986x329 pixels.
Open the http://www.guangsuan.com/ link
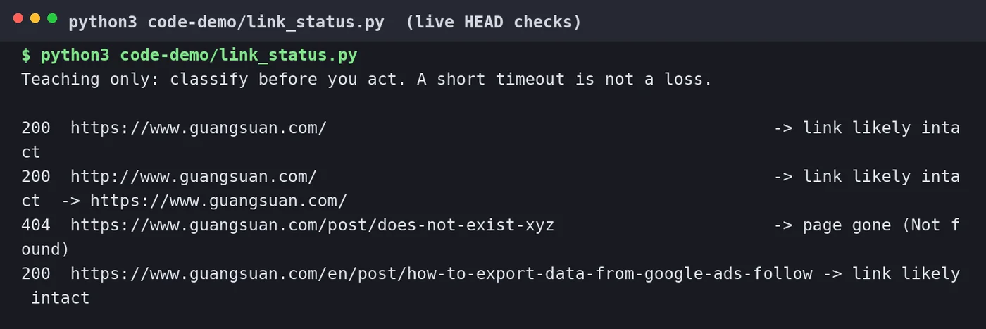pyautogui.click(x=194, y=176)
